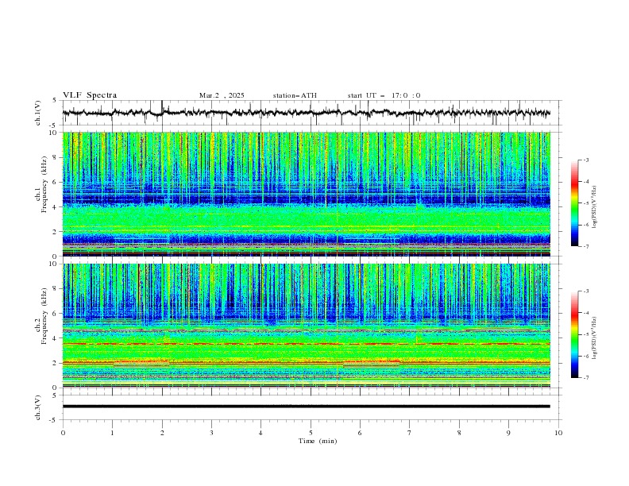
Task: Click the "-7" label on ch.1 color bar
Action: (586, 246)
